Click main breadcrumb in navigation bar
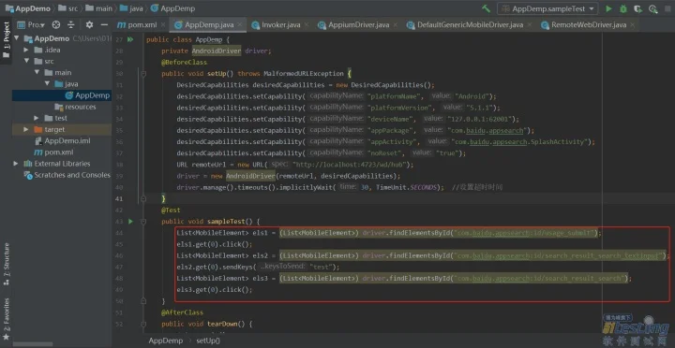The width and height of the screenshot is (675, 348). (x=99, y=8)
